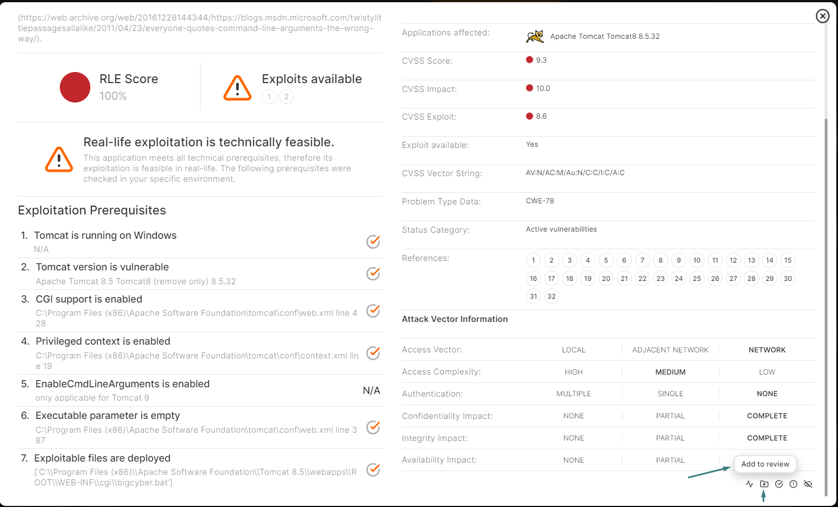Viewport: 838px width, 507px height.
Task: Click Apache Tomcat Tomcat8 8.5.32 application name
Action: coord(605,37)
